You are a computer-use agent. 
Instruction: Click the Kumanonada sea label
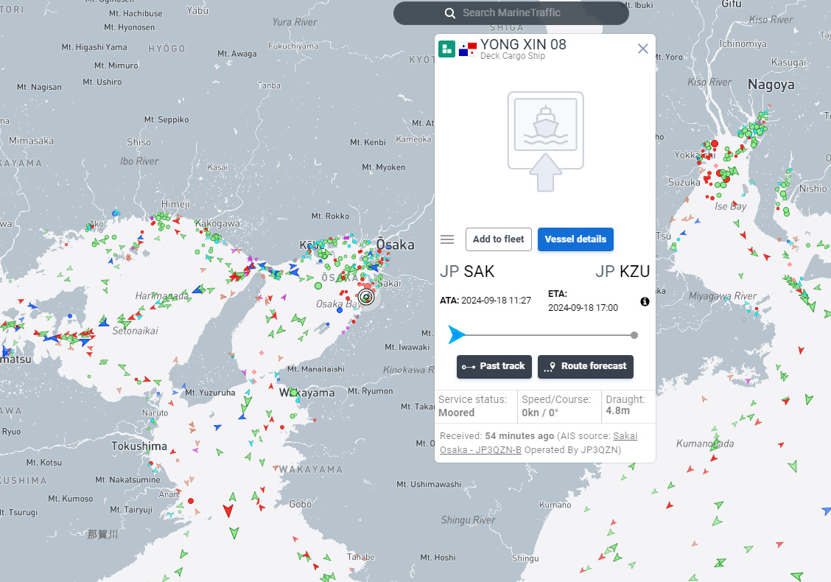(705, 443)
